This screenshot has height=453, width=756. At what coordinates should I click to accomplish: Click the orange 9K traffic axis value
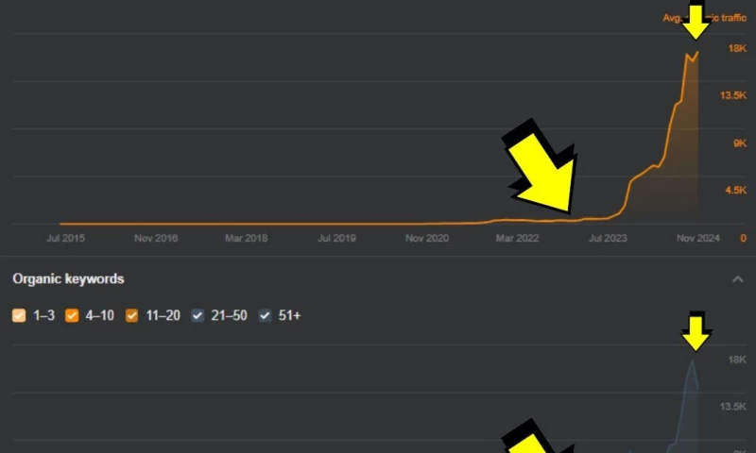(740, 143)
